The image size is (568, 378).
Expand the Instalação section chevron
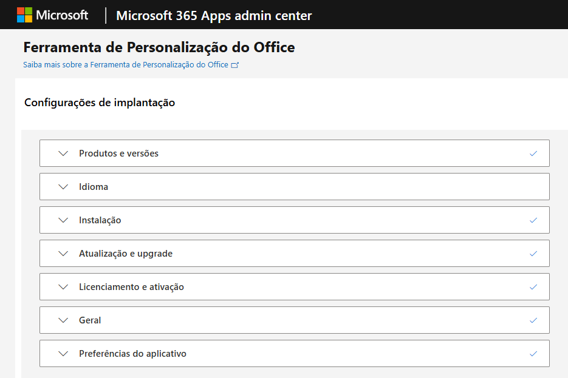tap(63, 220)
